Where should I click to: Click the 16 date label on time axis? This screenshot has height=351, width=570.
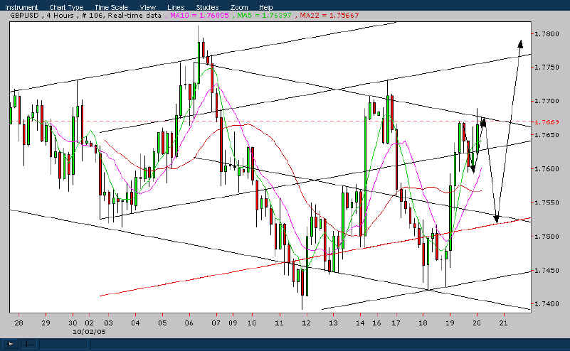click(376, 323)
